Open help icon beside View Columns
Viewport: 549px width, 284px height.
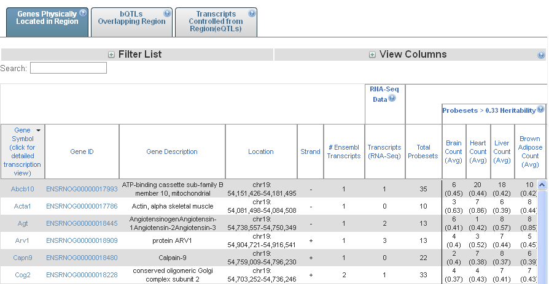(x=541, y=55)
